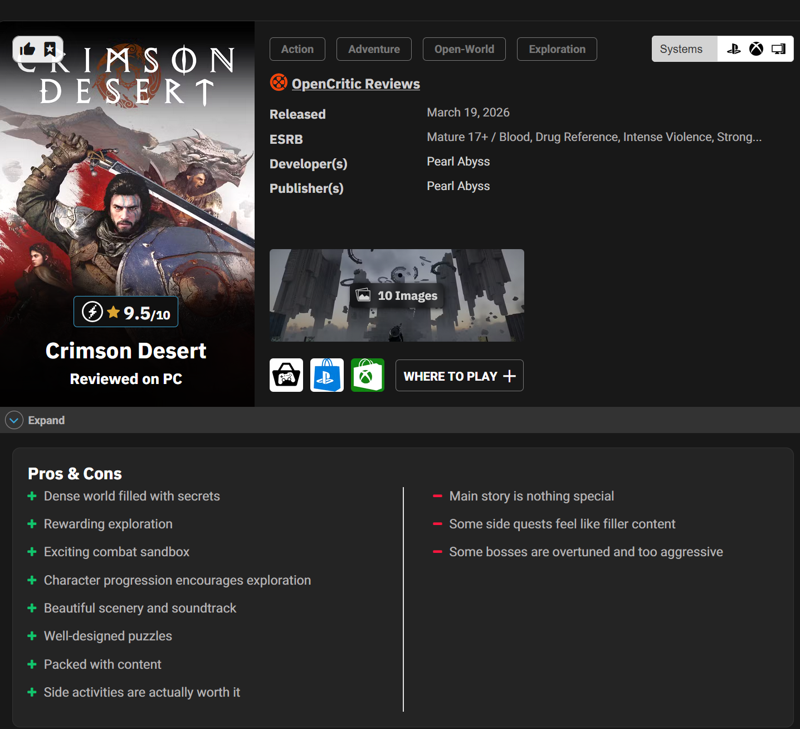This screenshot has height=729, width=800.
Task: Click the image gallery icon
Action: [363, 295]
